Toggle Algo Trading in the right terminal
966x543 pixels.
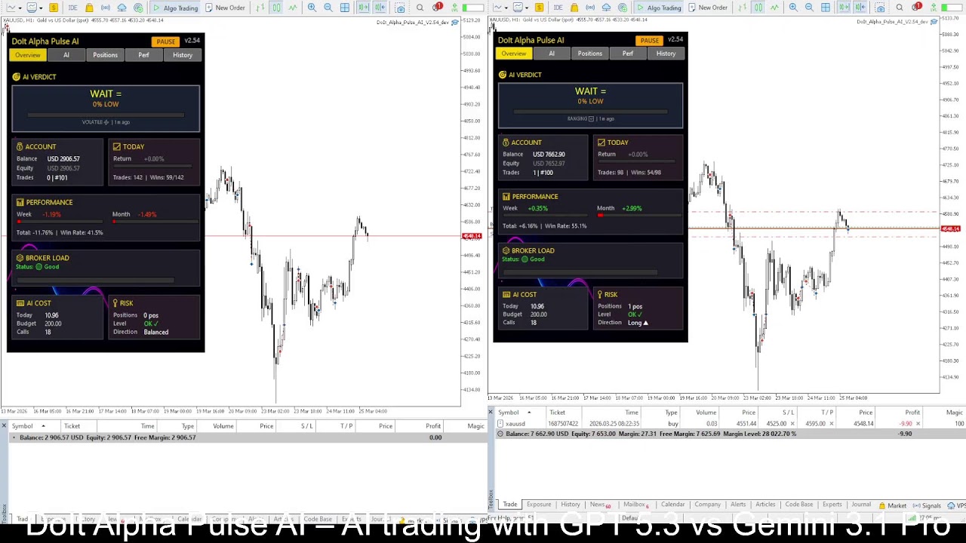click(x=659, y=8)
